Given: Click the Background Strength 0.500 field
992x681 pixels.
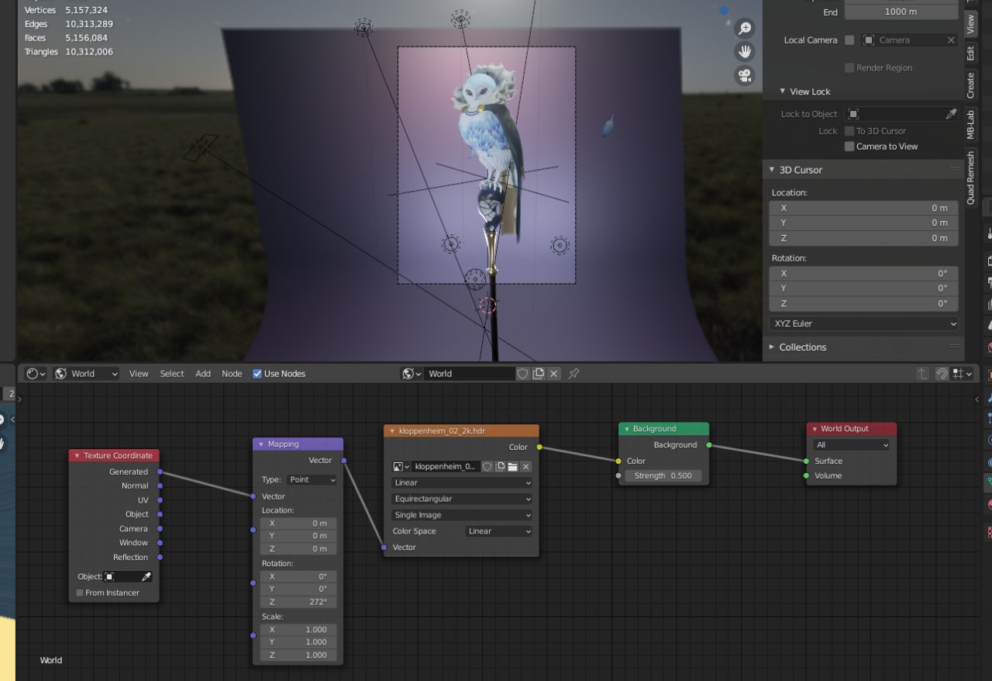Looking at the screenshot, I should click(x=663, y=475).
